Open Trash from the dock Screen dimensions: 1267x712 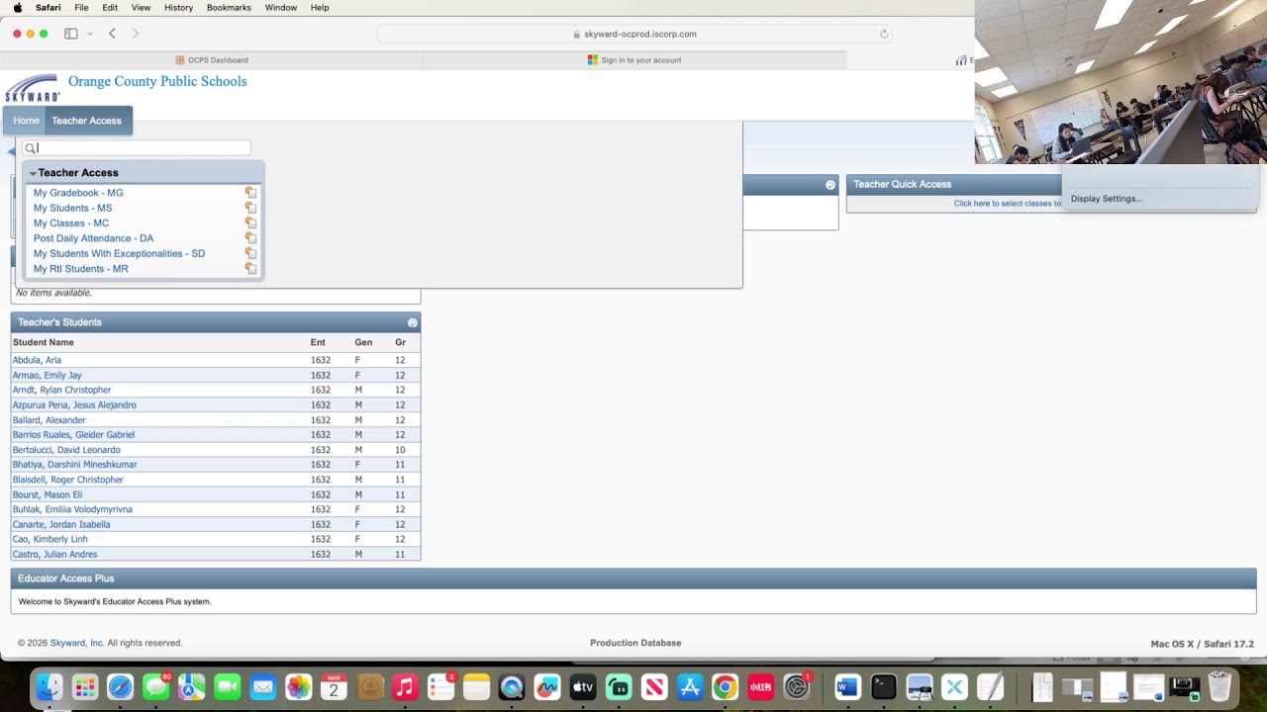pyautogui.click(x=1219, y=686)
